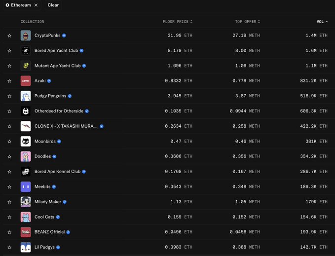Click the Pudgy Penguins penguin avatar
The image size is (335, 256).
coord(26,96)
